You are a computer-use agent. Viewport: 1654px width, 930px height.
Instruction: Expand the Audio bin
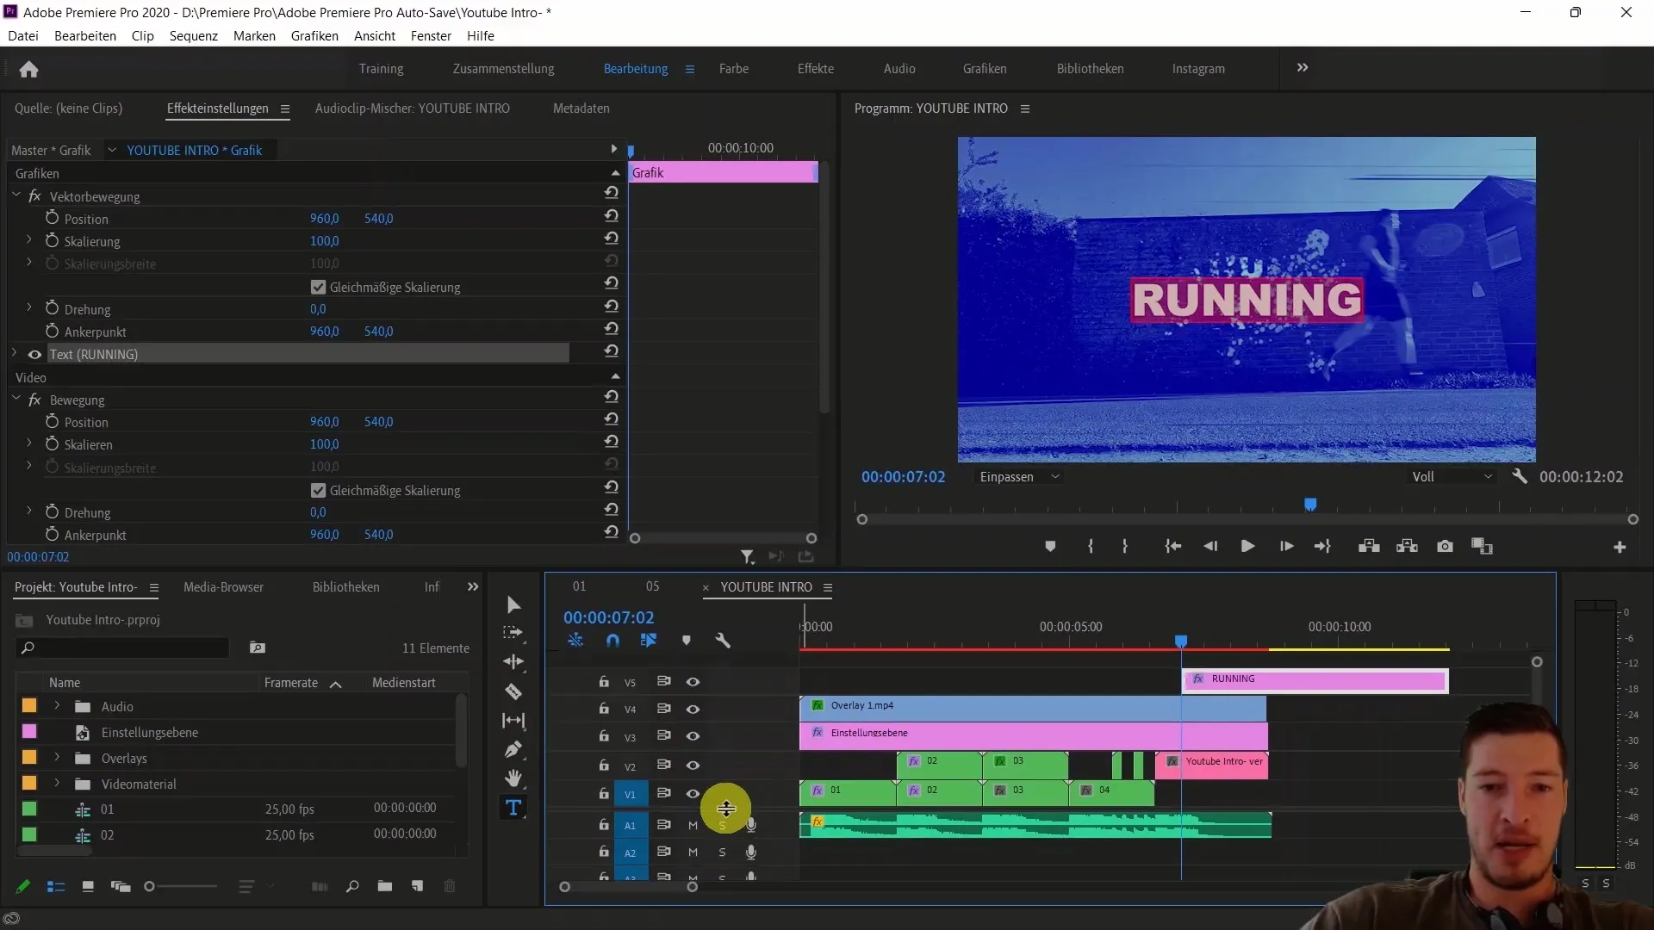[57, 705]
